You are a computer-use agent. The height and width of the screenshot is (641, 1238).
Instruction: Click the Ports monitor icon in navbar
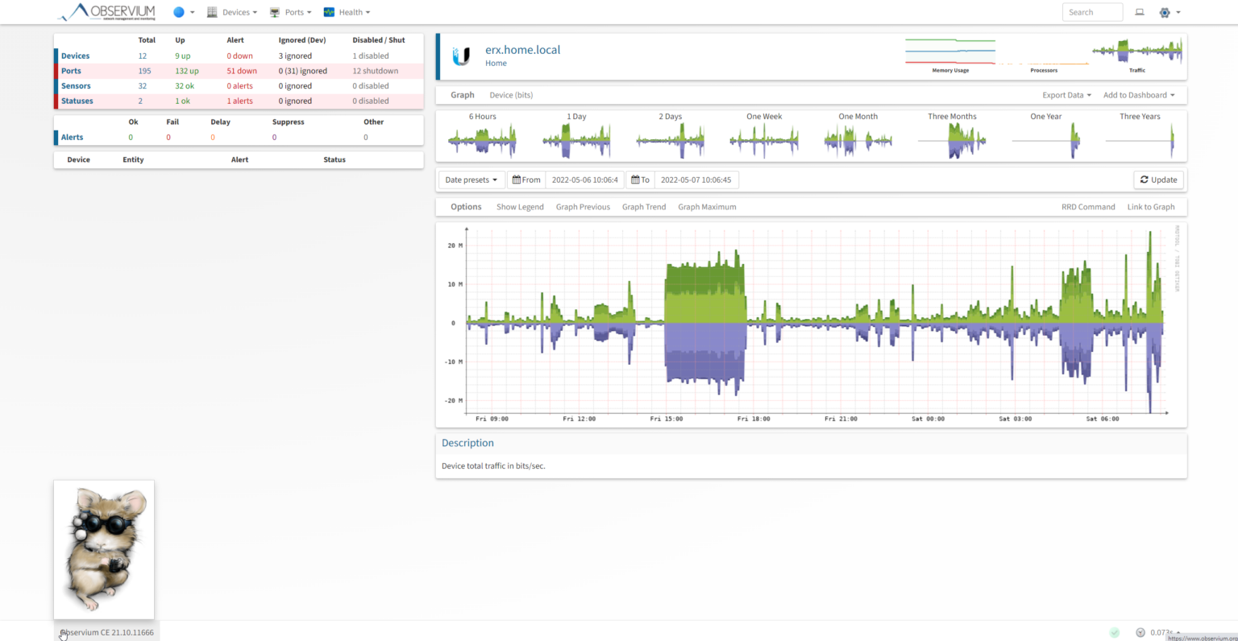pyautogui.click(x=274, y=11)
